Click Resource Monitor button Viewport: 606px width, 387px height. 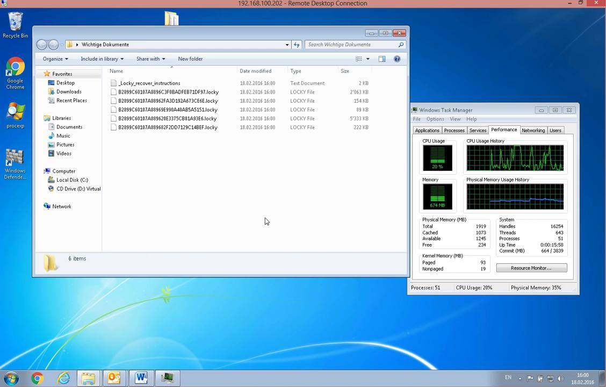(x=531, y=268)
